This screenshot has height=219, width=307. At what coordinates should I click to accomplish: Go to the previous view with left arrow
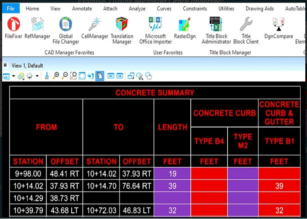click(111, 76)
